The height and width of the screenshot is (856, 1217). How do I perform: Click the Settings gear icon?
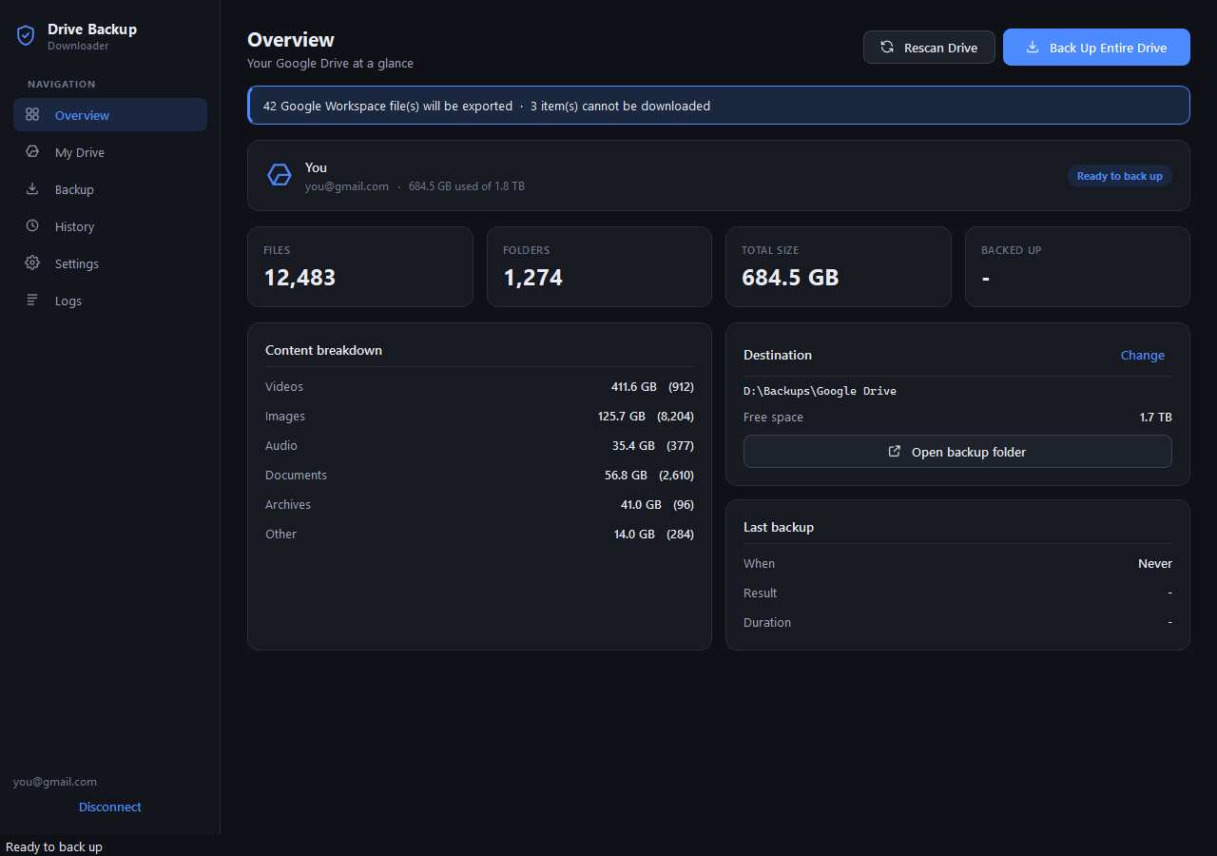[32, 263]
